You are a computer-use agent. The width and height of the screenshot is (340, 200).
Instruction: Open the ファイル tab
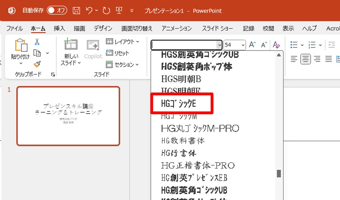coord(15,28)
